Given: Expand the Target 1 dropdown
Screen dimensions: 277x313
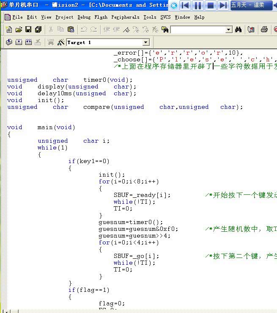Looking at the screenshot, I should coord(146,42).
